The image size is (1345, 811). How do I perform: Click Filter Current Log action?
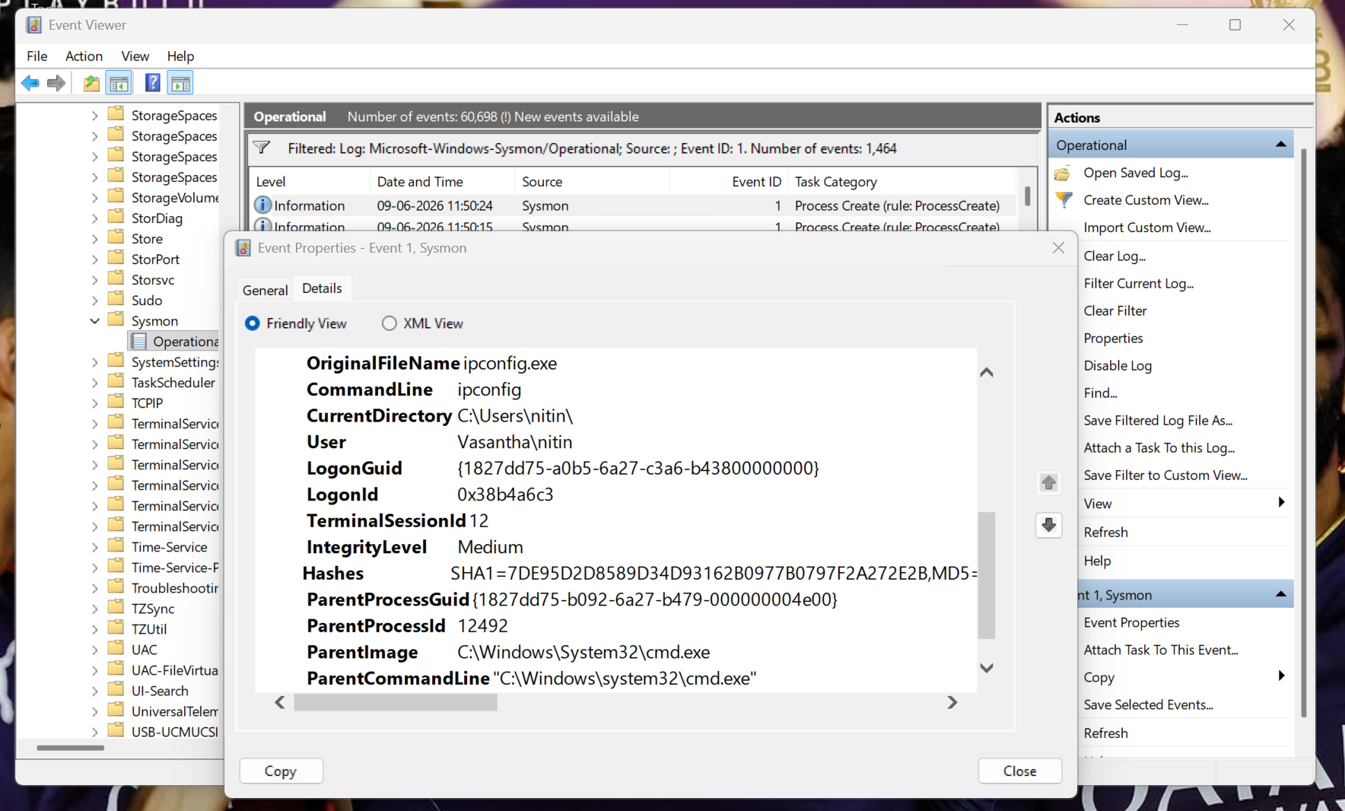click(x=1138, y=283)
